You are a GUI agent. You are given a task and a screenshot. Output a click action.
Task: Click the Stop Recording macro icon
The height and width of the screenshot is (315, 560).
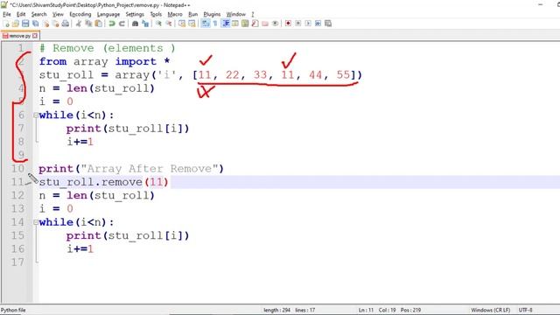coord(297,24)
